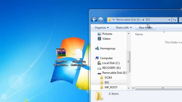
Task: Click the file list horizontal scrollbar thumb
Action: pyautogui.click(x=159, y=88)
